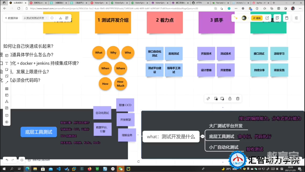Select the 指导手工测试 sticky note
Screen dimensions: 305x172
(x=174, y=70)
